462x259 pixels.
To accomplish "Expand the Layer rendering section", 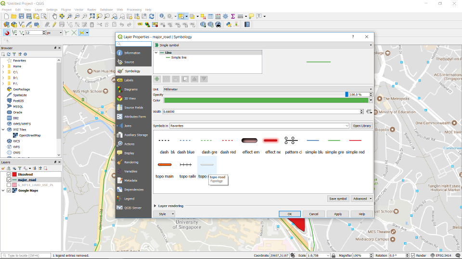I will [x=155, y=206].
